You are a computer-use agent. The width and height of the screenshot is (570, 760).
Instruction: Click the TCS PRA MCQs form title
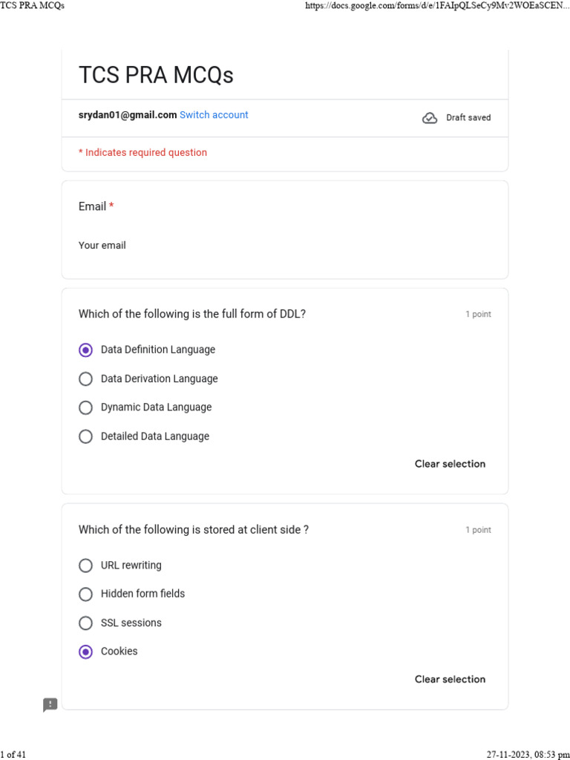click(x=156, y=75)
